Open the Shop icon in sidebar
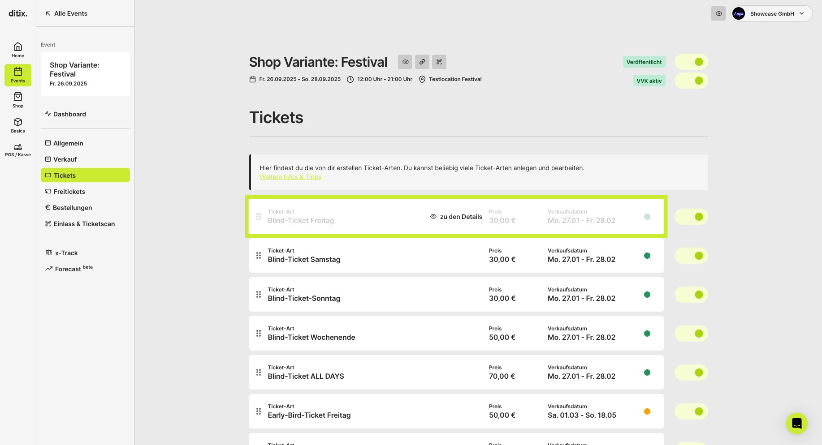 point(18,100)
